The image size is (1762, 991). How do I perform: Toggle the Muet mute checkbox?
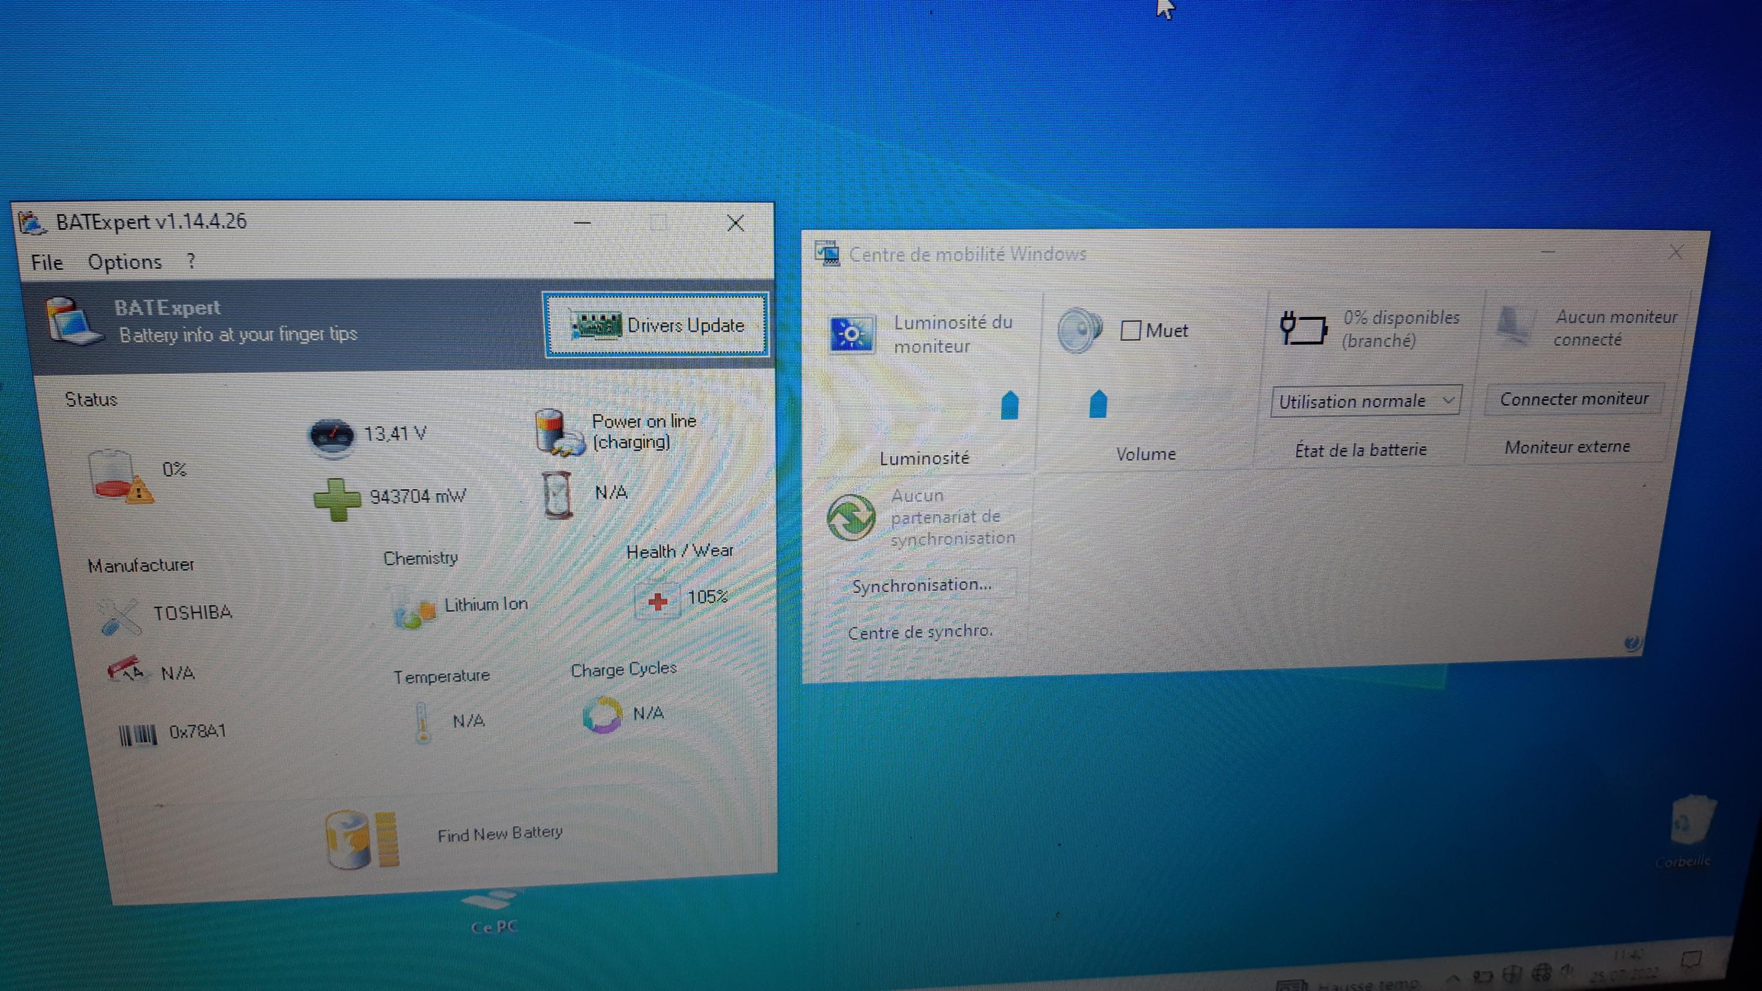1131,331
